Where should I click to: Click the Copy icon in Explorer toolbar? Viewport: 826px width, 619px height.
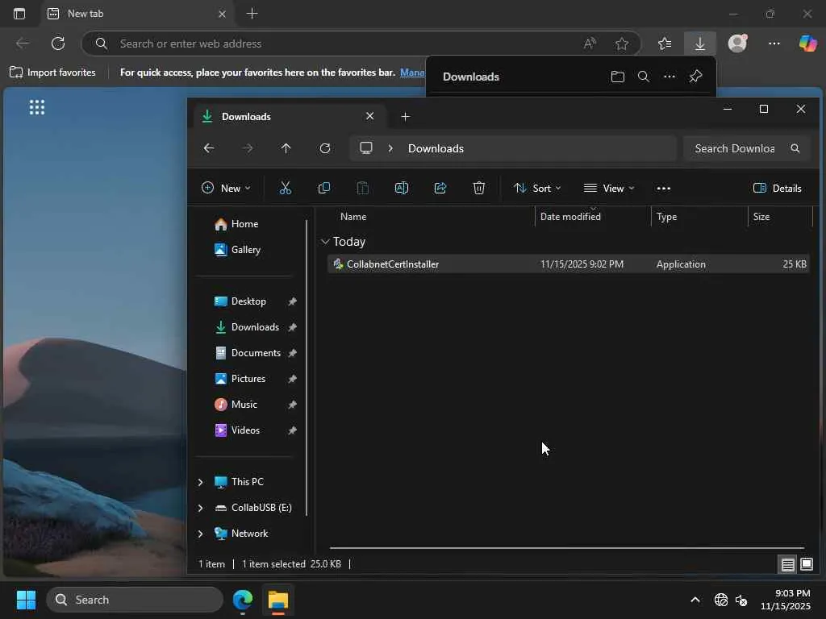pyautogui.click(x=324, y=188)
